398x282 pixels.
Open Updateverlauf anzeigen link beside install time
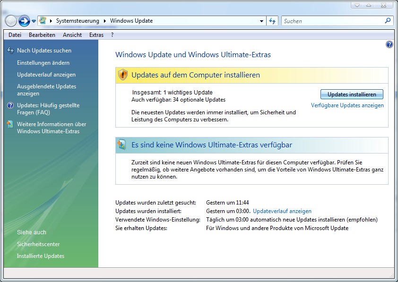pos(282,211)
